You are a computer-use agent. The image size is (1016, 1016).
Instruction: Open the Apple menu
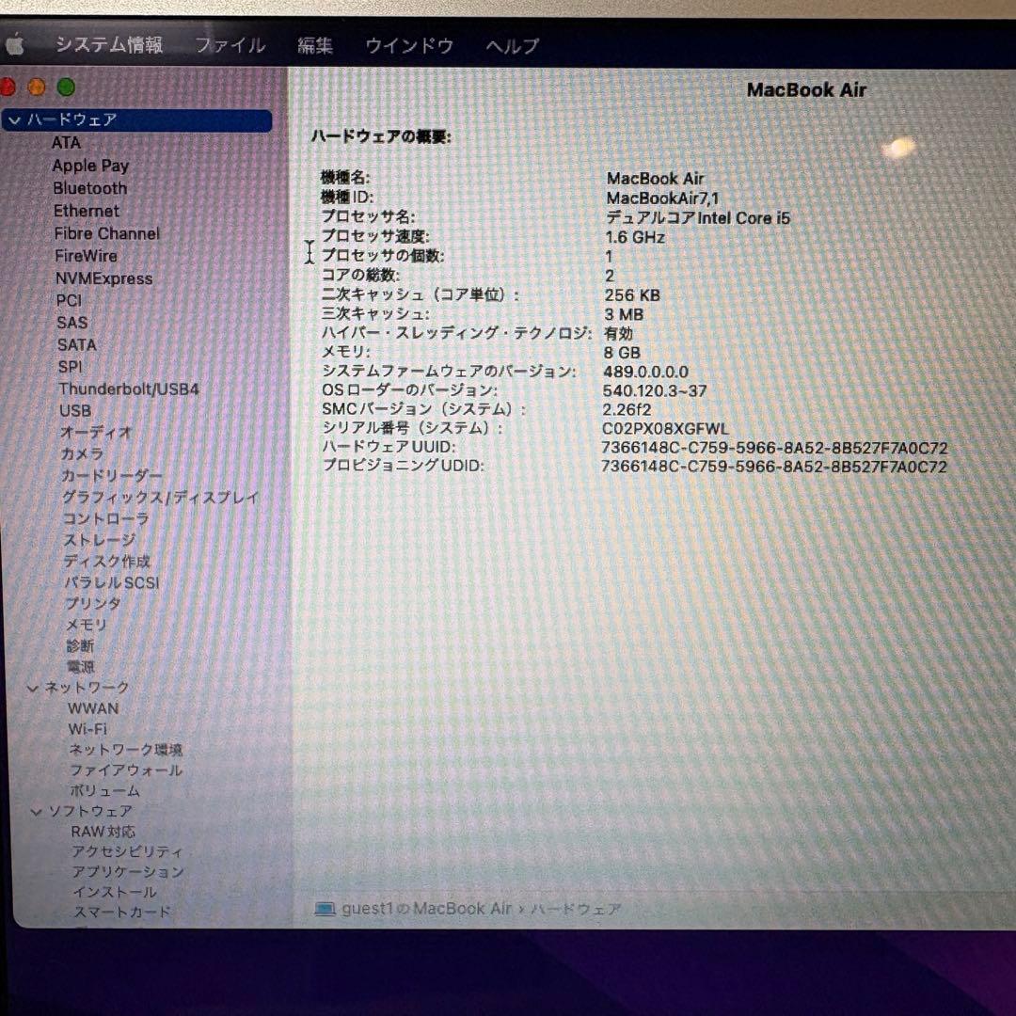click(16, 43)
